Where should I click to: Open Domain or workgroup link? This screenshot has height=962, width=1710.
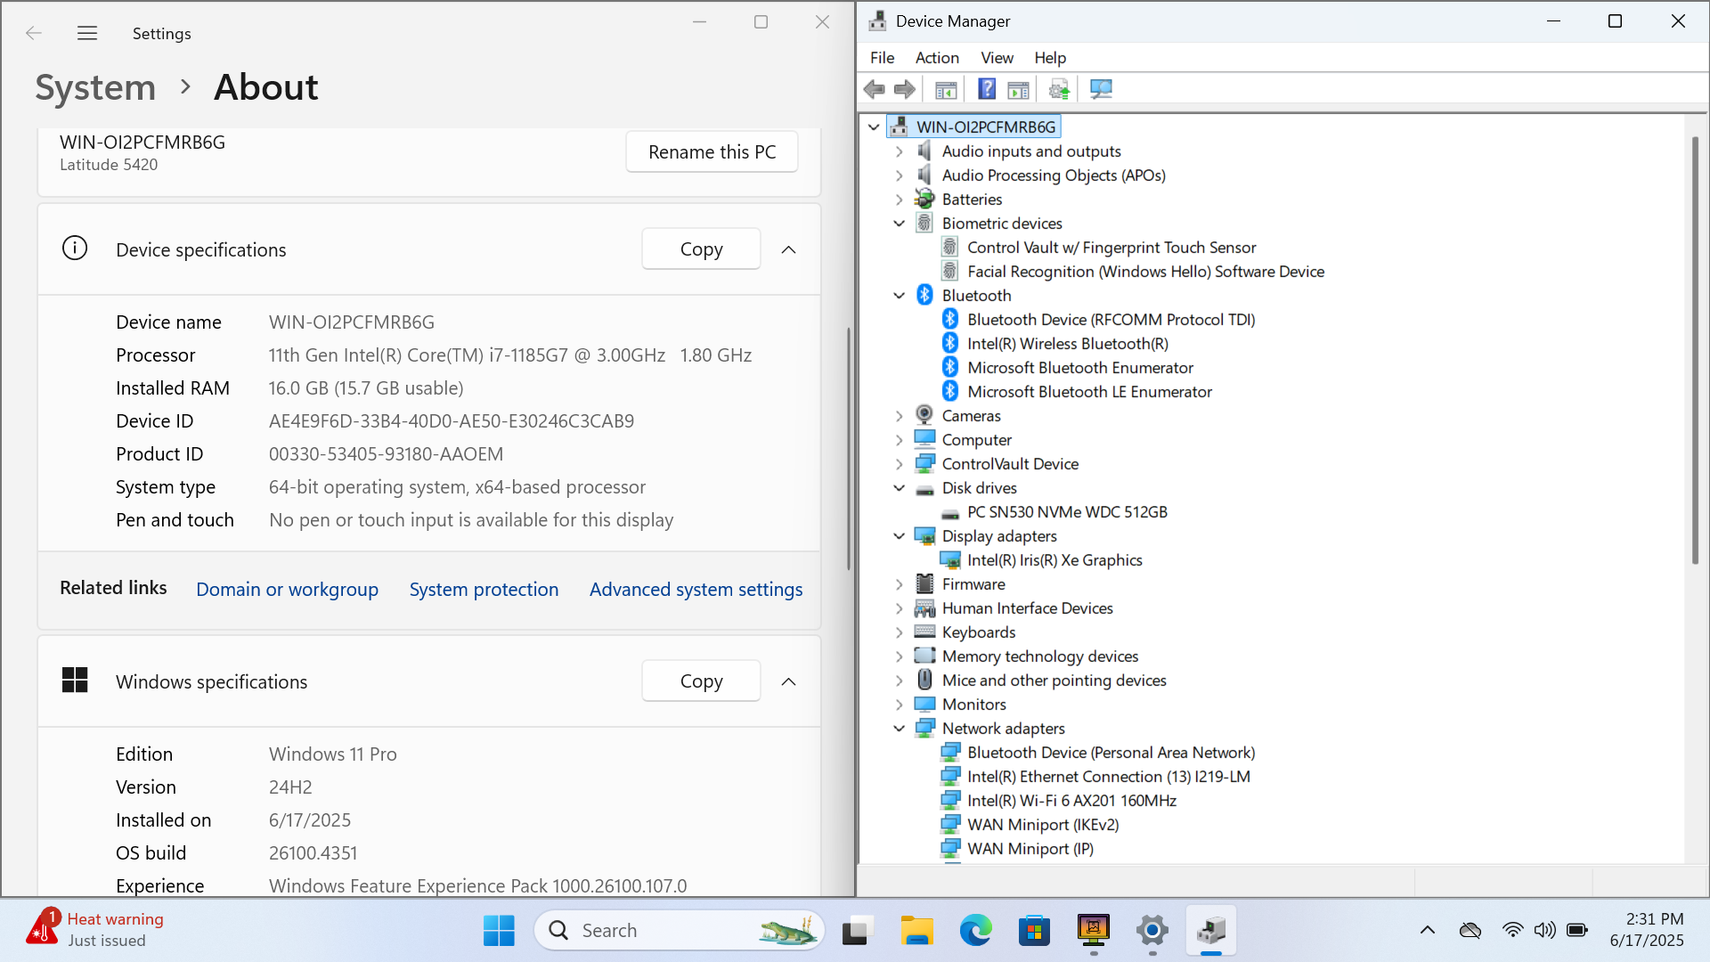pyautogui.click(x=287, y=590)
